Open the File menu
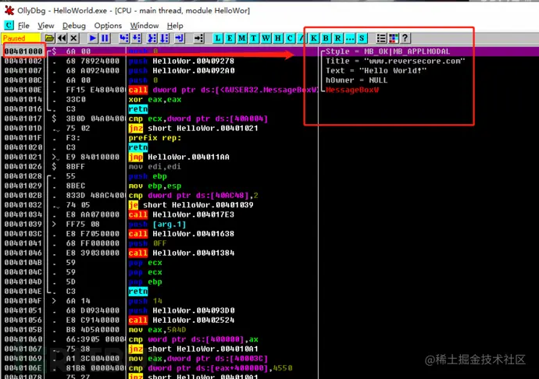 pos(23,26)
